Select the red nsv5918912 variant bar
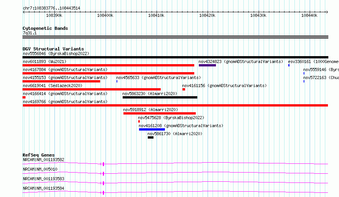 pos(160,113)
